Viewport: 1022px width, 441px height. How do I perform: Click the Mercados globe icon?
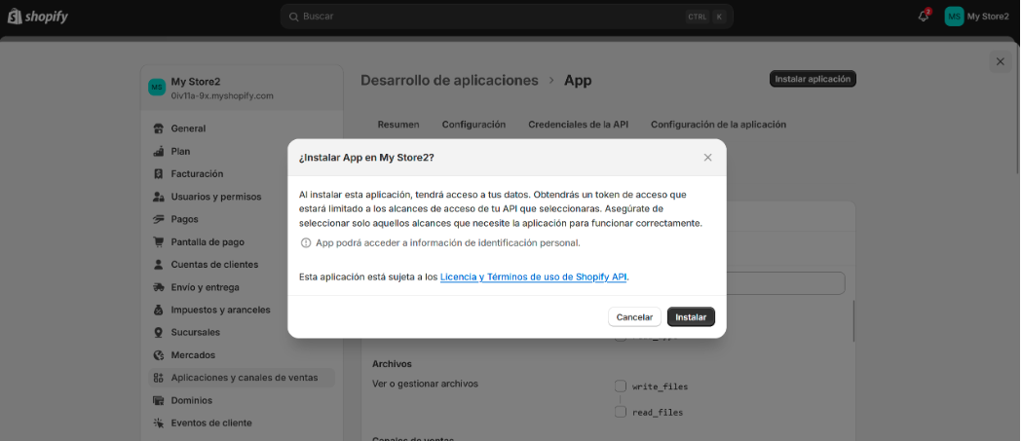point(158,355)
